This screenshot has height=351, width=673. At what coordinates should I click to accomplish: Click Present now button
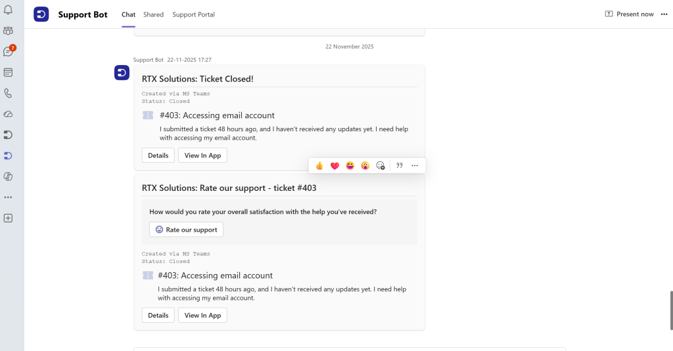coord(629,14)
